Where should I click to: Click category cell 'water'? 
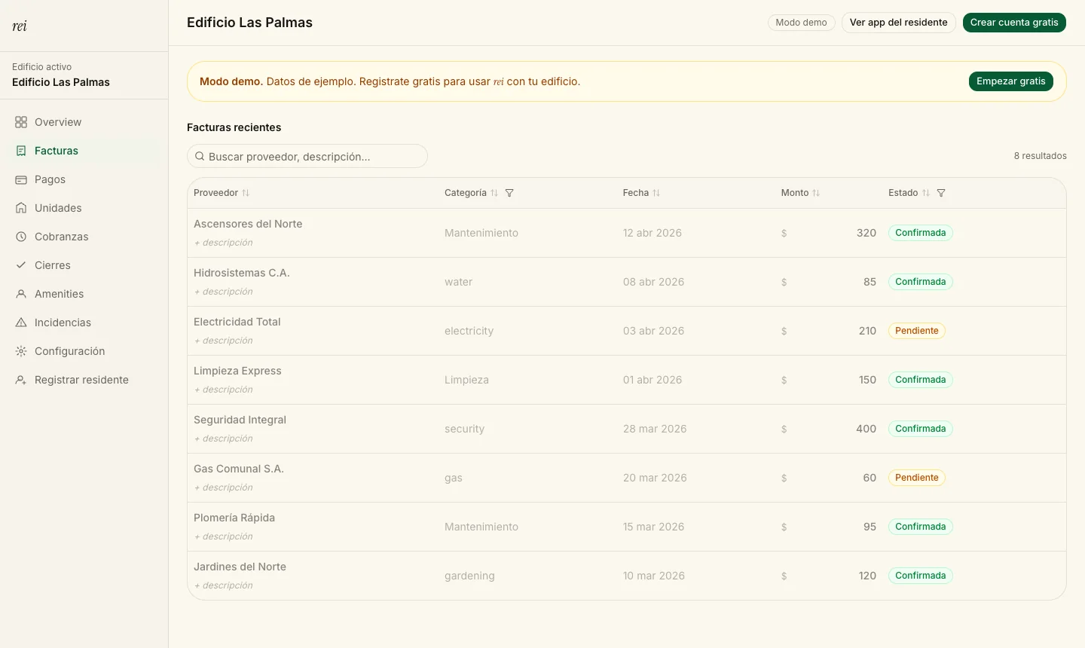point(458,282)
